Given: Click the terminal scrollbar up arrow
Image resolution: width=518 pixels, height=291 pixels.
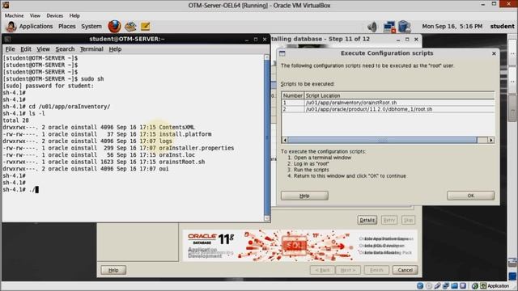Looking at the screenshot, I should pos(267,57).
